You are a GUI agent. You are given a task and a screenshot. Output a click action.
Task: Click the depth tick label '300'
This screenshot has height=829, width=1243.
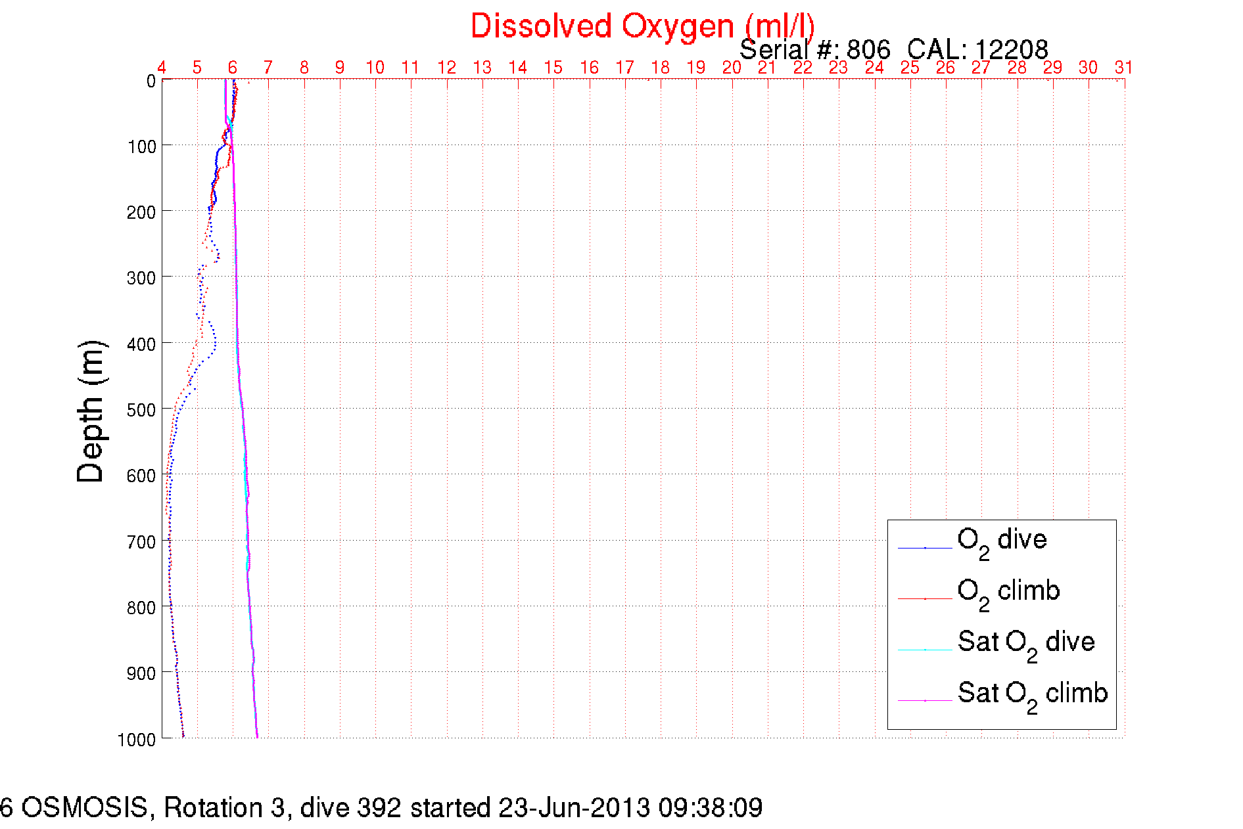pos(142,278)
